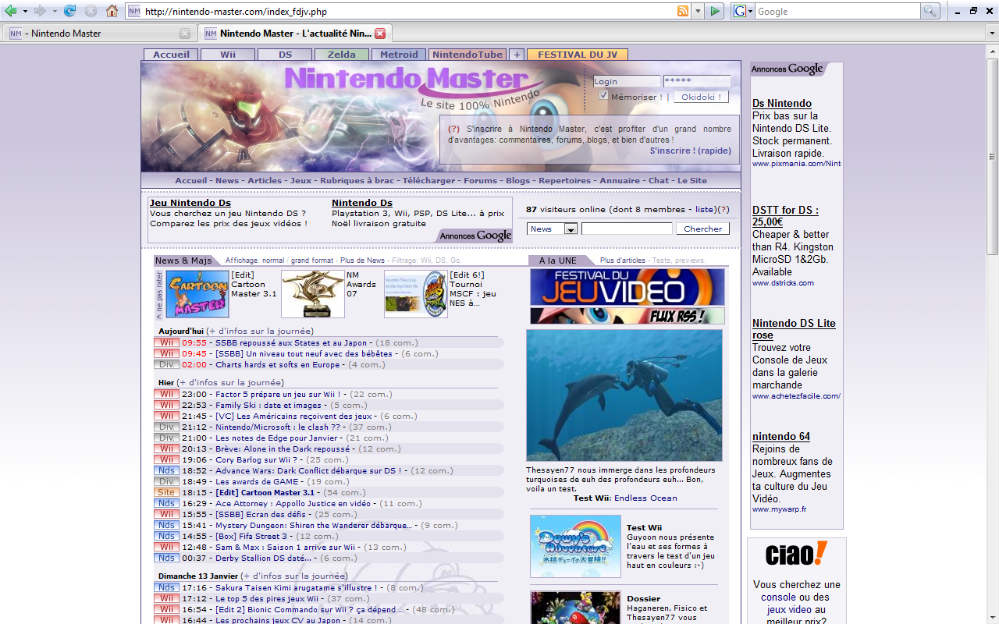The width and height of the screenshot is (999, 624).
Task: Click the Chat navigation link
Action: tap(659, 180)
